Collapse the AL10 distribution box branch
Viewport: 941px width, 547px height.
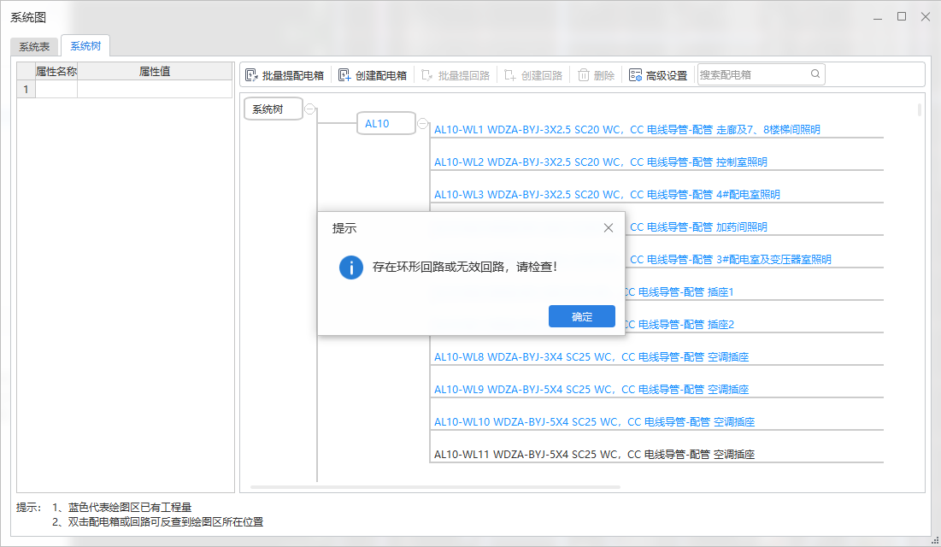[x=422, y=123]
